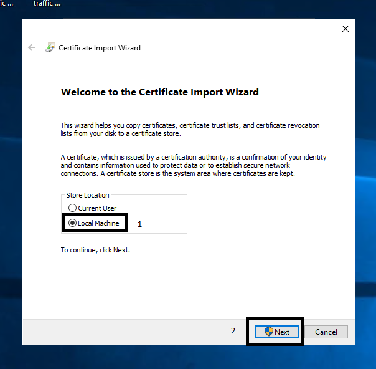Screen dimensions: 376x369
Task: Click the certificate icon beside the wizard title
Action: pyautogui.click(x=50, y=47)
